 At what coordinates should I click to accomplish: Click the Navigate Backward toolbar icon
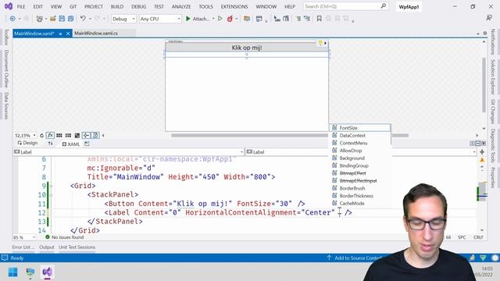[x=12, y=19]
